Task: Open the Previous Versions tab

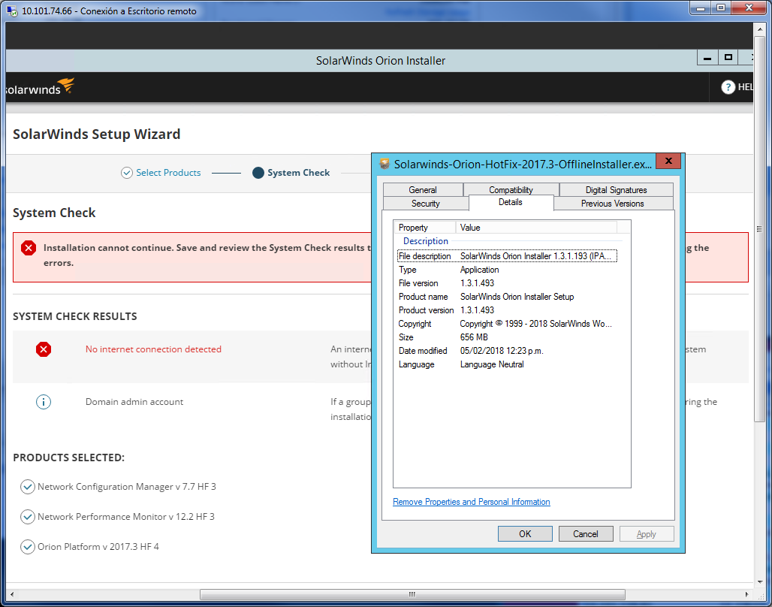Action: (x=613, y=204)
